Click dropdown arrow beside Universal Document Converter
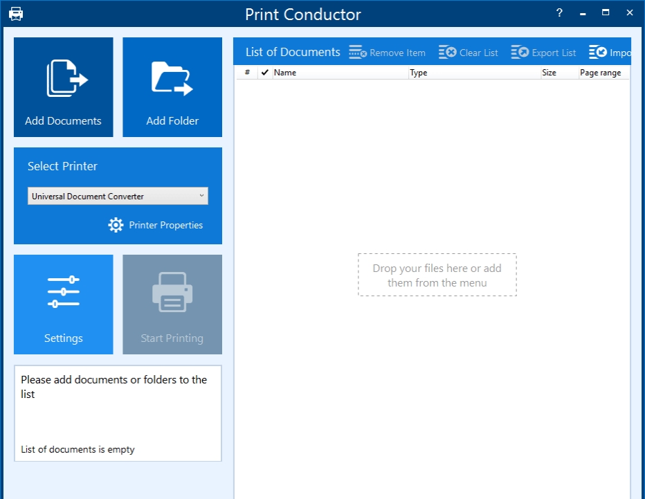The image size is (645, 499). 201,197
